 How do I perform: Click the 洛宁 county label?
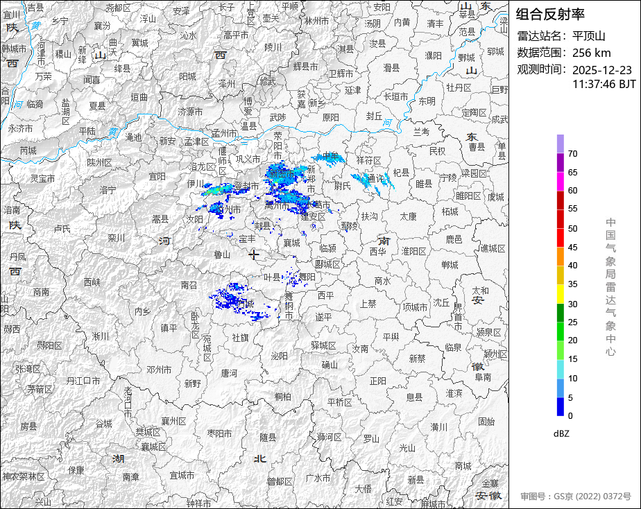[x=108, y=190]
